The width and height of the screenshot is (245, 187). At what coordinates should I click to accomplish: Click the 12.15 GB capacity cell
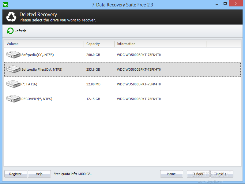(93, 99)
